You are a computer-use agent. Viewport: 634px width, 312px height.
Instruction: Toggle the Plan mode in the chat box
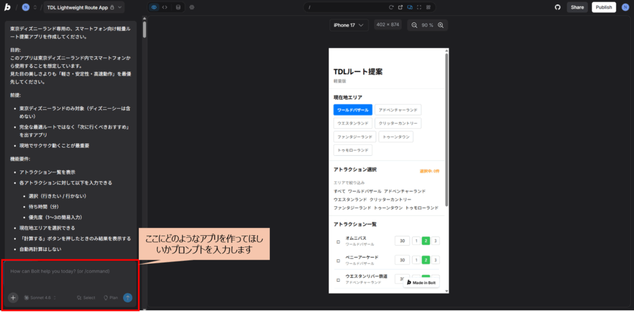click(111, 297)
